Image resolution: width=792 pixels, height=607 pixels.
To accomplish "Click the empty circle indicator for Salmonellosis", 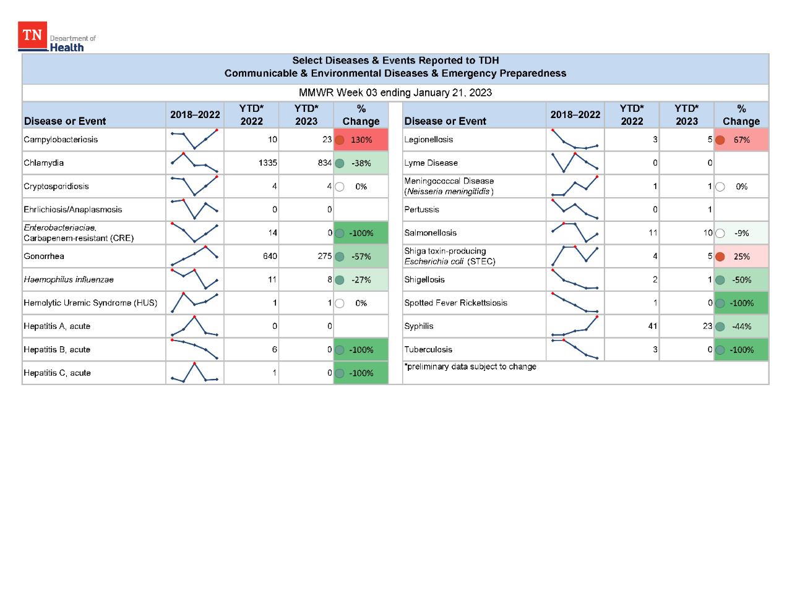I will click(x=720, y=233).
